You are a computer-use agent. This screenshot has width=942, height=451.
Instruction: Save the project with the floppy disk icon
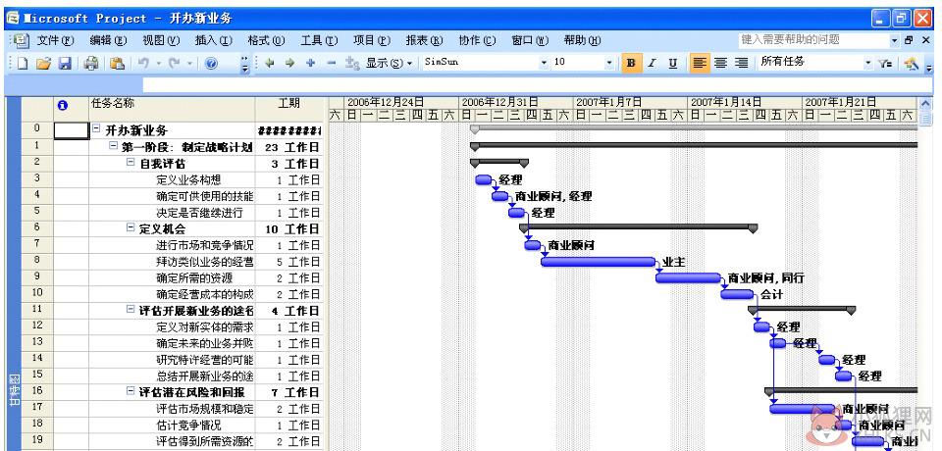[x=65, y=63]
